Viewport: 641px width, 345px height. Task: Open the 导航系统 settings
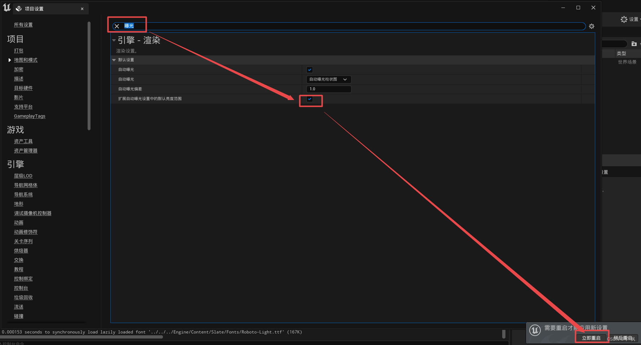point(23,195)
